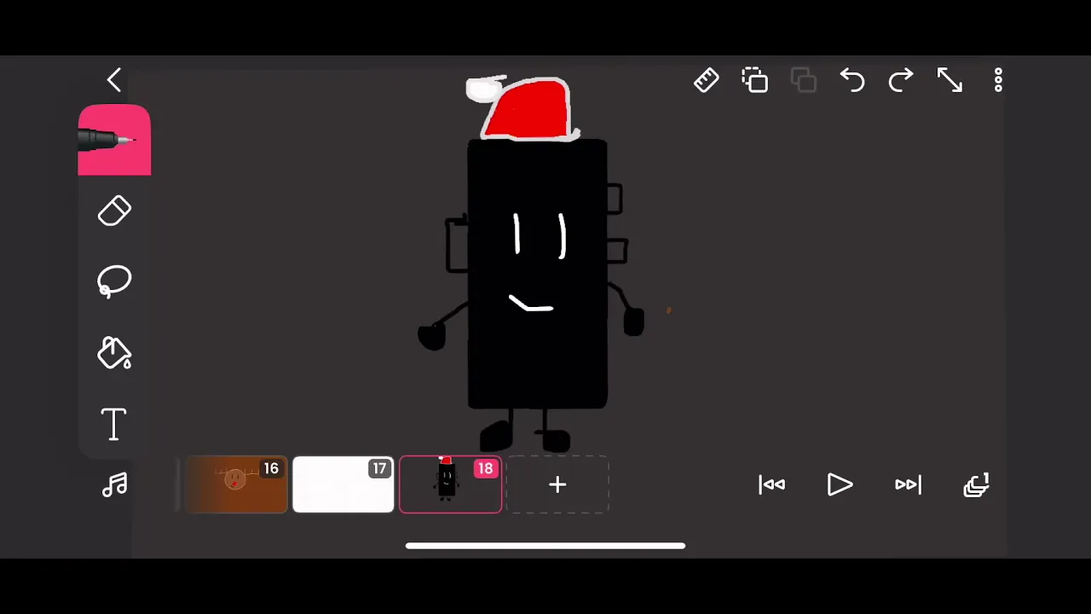Open the three-dot more options menu
Image resolution: width=1091 pixels, height=614 pixels.
click(998, 80)
